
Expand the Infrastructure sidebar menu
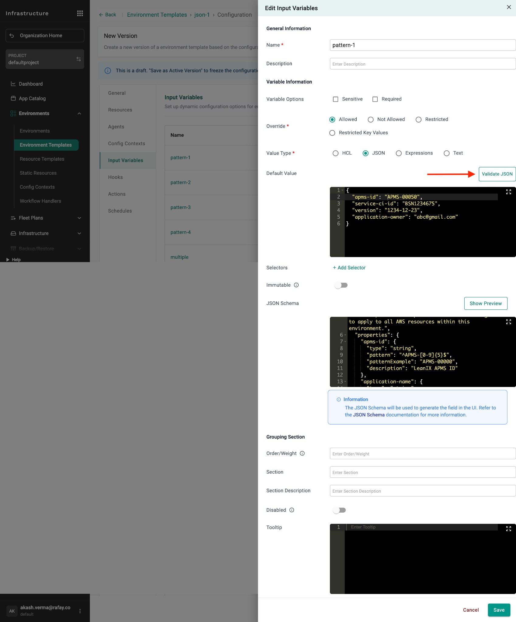click(79, 234)
